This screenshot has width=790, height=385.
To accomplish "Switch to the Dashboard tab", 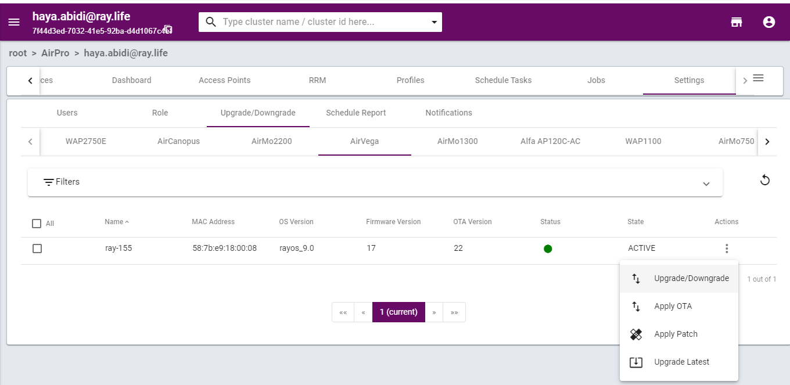I will tap(132, 80).
